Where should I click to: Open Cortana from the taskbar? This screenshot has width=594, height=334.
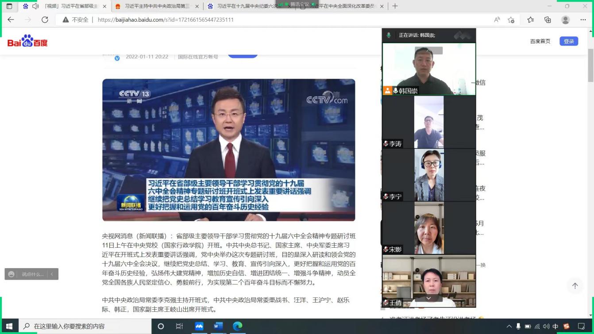(161, 326)
